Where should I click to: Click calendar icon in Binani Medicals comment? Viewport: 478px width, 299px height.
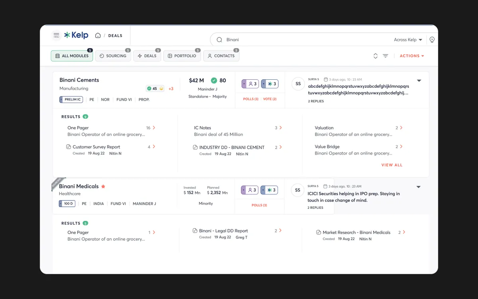(326, 186)
